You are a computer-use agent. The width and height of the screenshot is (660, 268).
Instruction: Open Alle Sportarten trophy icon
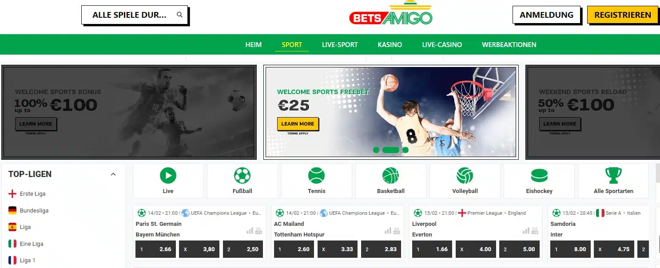[x=613, y=176]
